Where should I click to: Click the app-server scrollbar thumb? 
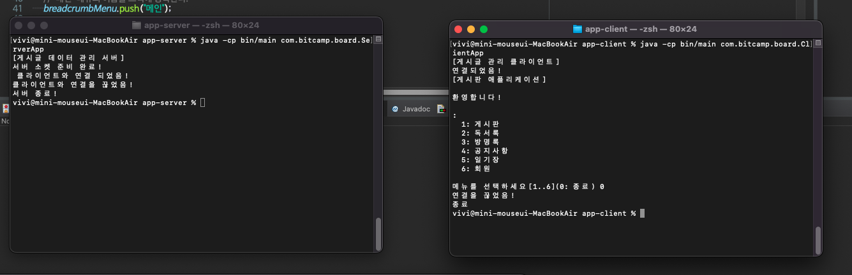(378, 234)
